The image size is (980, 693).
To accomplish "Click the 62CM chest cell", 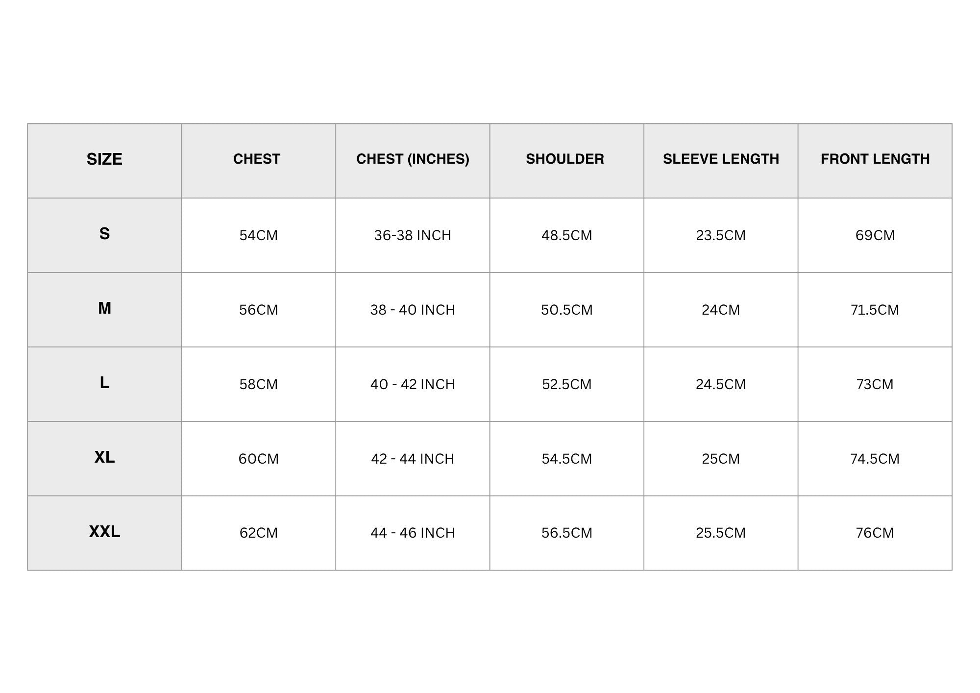I will coord(259,533).
